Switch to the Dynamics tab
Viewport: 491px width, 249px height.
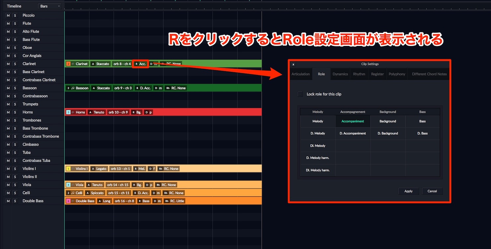[340, 74]
